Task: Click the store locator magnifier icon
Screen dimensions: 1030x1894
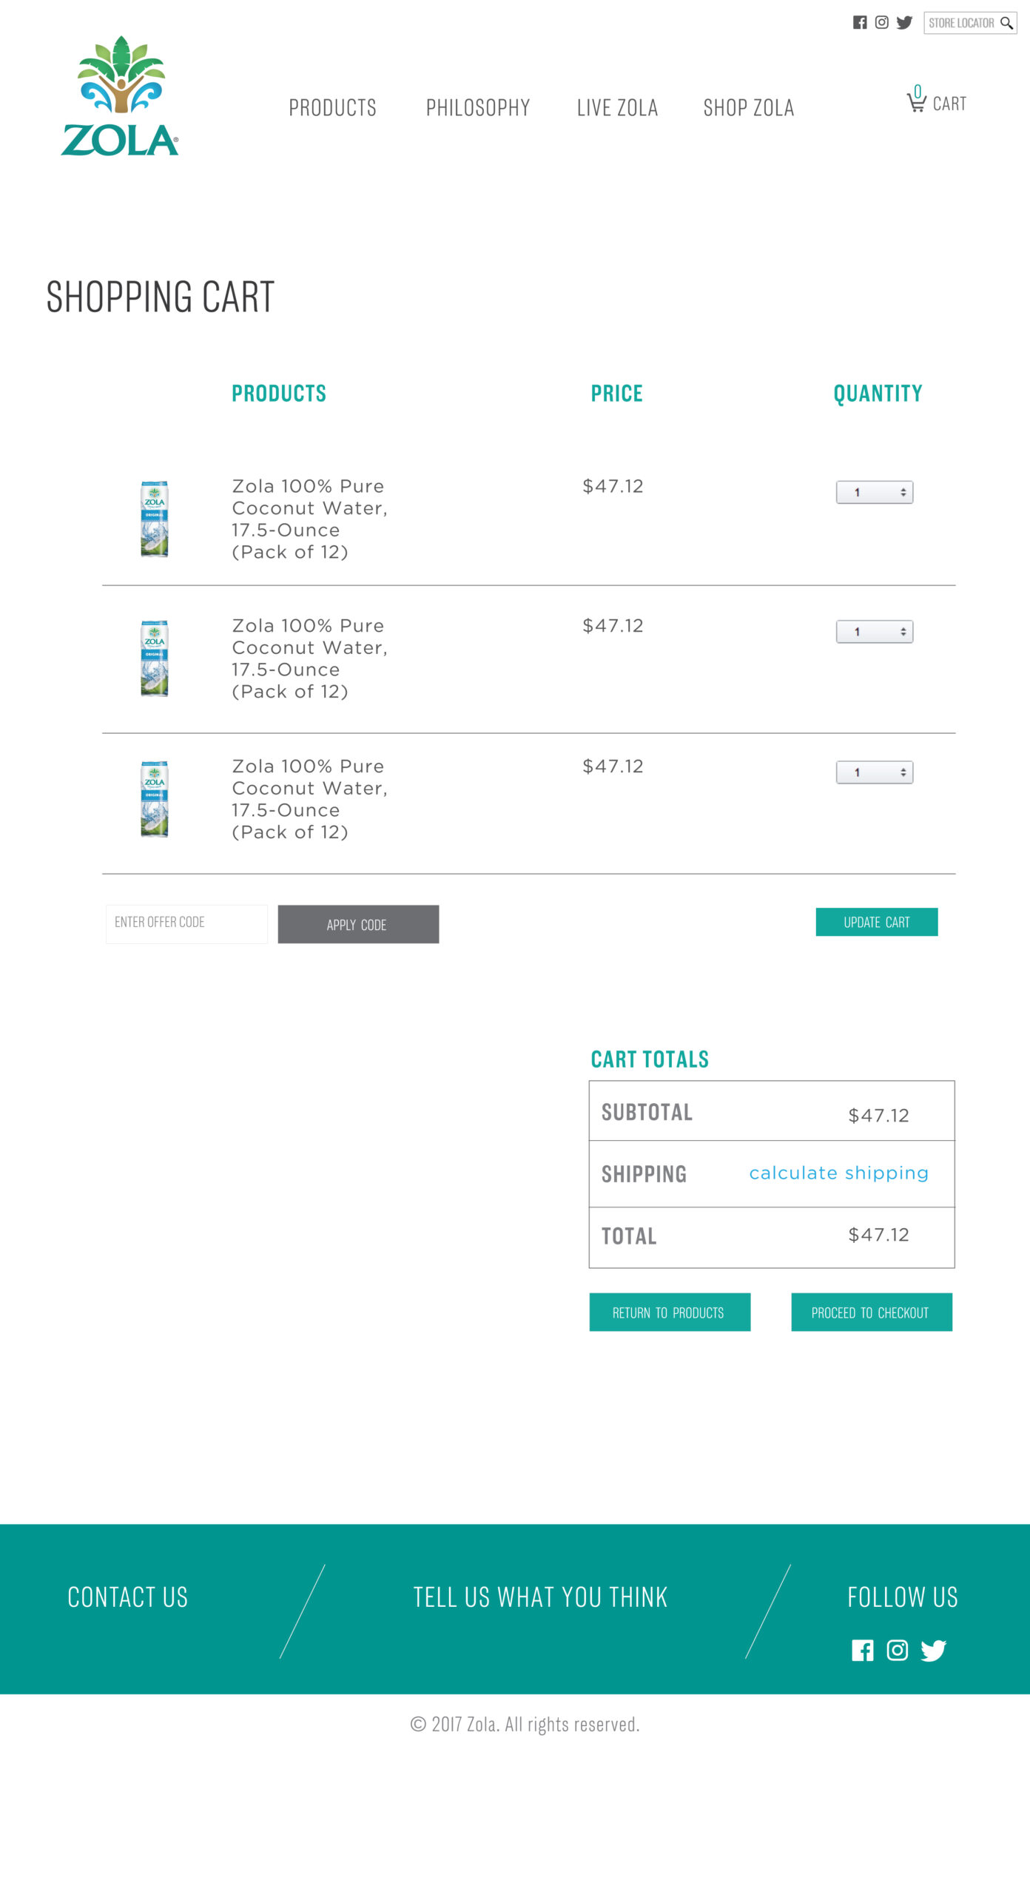Action: (x=1006, y=23)
